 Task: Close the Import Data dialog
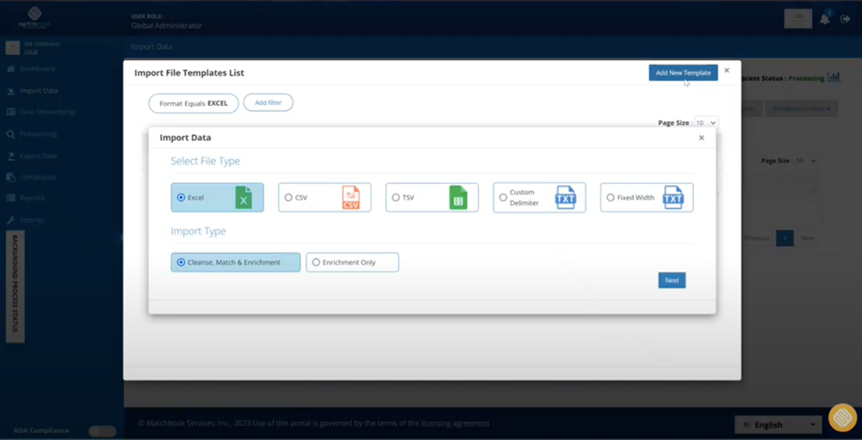click(x=701, y=137)
